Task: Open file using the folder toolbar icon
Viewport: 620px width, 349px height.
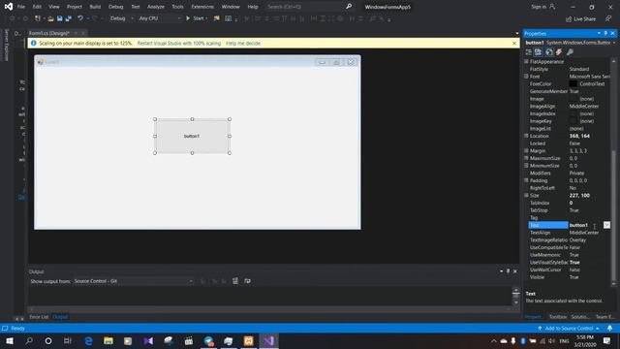Action: pos(50,18)
